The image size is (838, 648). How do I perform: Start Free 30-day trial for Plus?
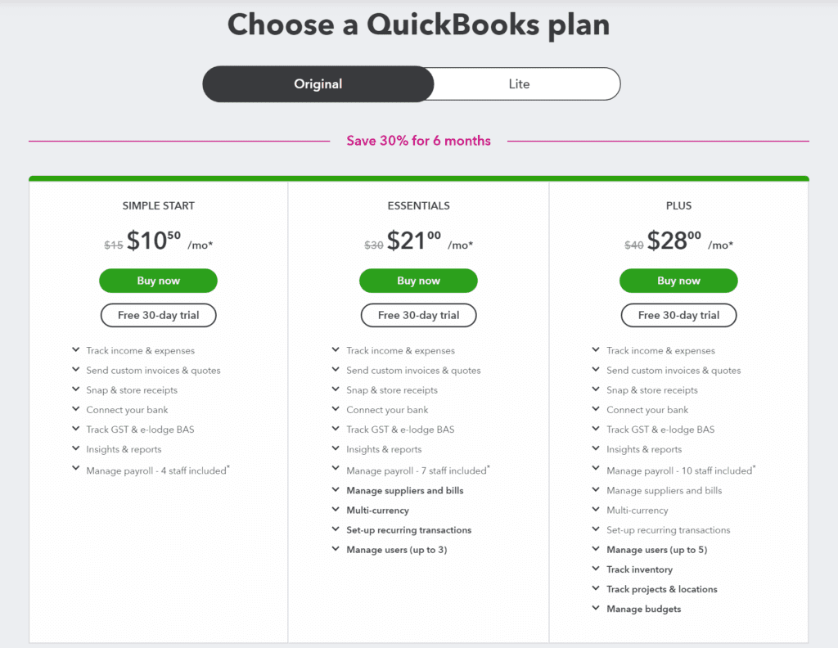(678, 315)
